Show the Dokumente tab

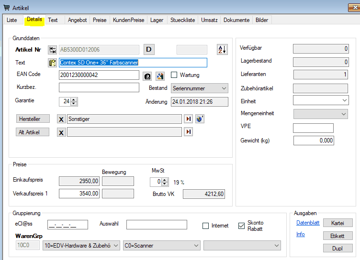tap(236, 20)
